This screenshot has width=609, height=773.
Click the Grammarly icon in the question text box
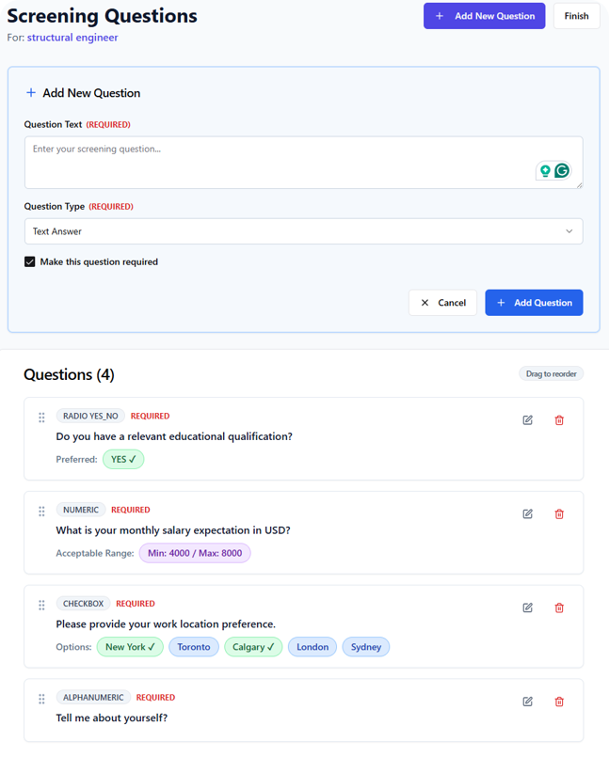pos(562,170)
